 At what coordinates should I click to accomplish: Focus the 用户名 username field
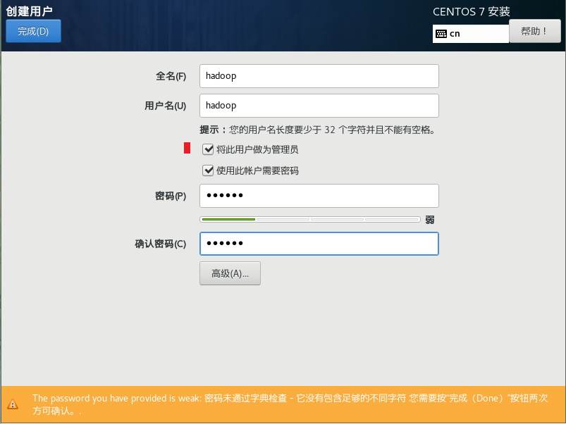click(319, 106)
